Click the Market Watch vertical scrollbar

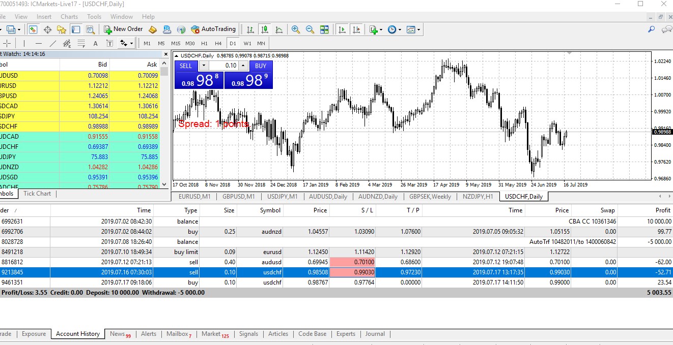[x=164, y=123]
